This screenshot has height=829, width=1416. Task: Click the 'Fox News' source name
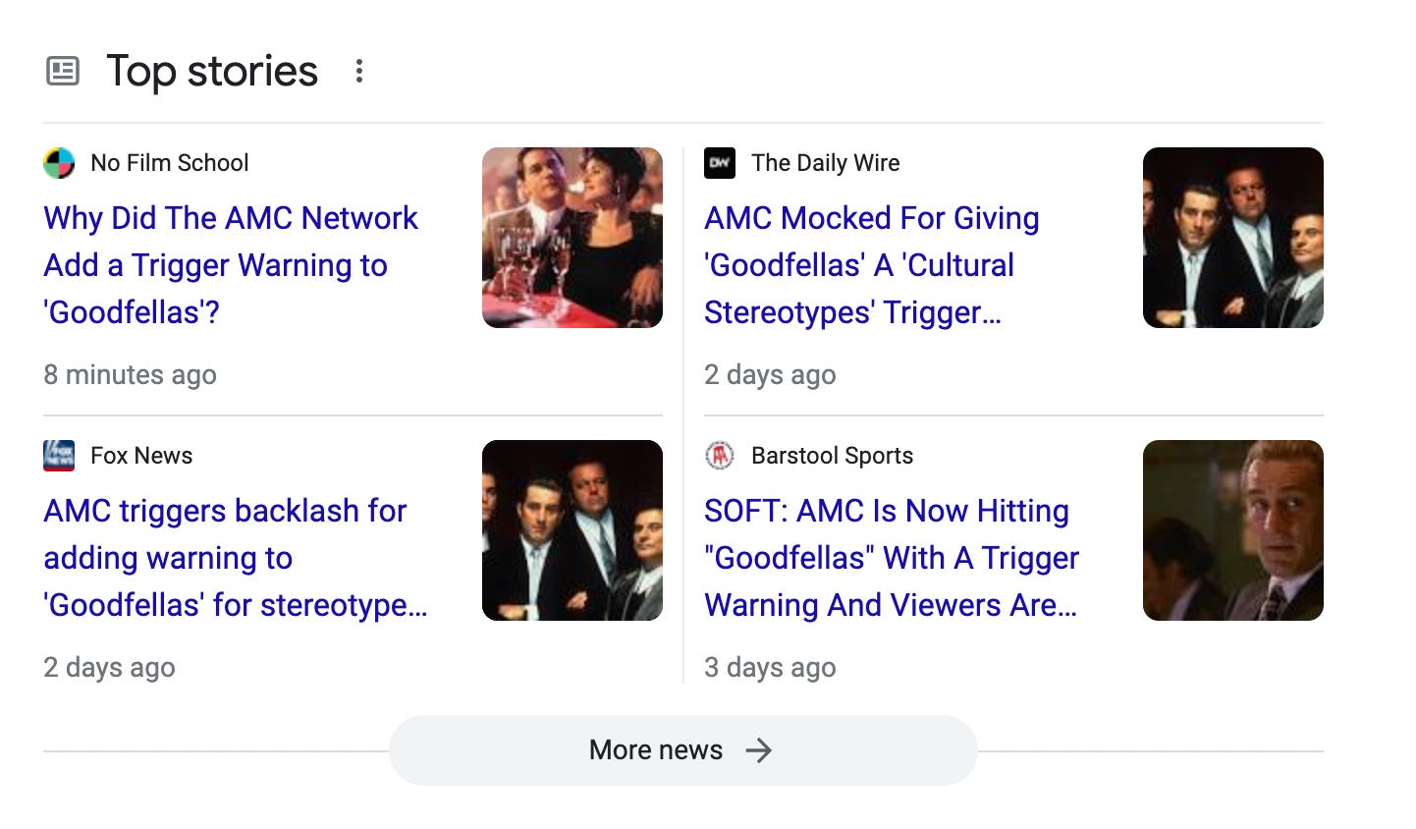141,456
